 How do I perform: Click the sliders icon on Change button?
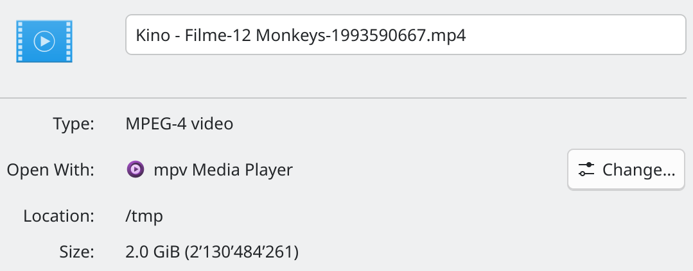(586, 170)
